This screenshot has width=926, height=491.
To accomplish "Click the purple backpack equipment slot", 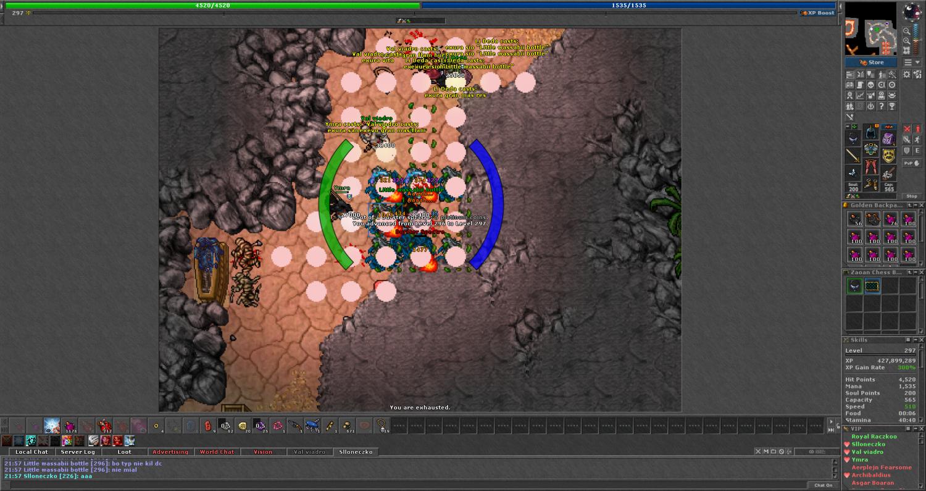I will click(x=888, y=138).
